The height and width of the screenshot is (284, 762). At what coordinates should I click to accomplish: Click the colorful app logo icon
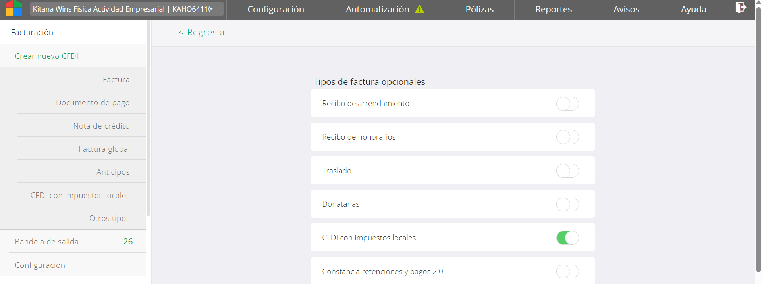pyautogui.click(x=14, y=8)
